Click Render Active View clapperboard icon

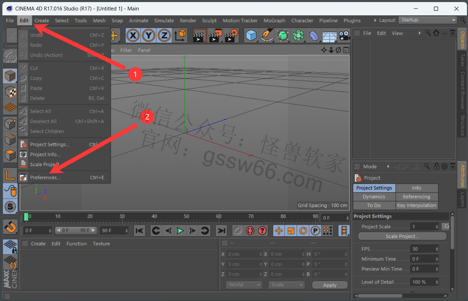200,36
